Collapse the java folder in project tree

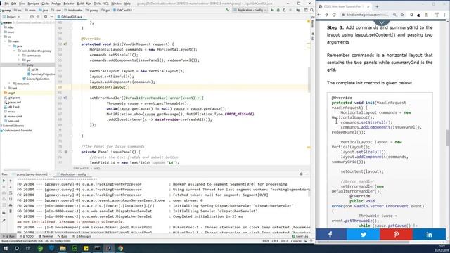tap(9, 46)
